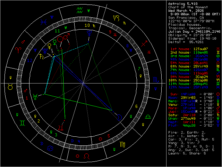The width and height of the screenshot is (222, 167).
Task: Click the Sun symbol ending the sidebar Sun row
Action: (218, 94)
